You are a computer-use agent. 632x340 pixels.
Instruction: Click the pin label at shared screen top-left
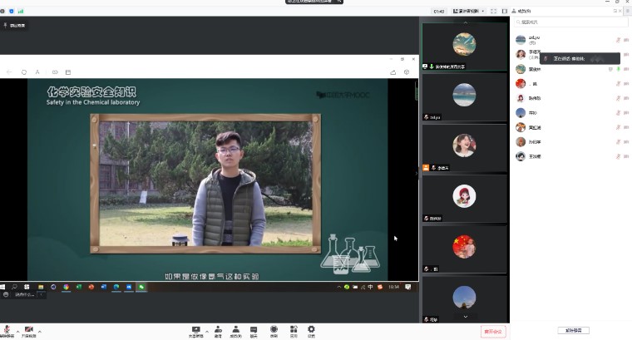coord(14,26)
